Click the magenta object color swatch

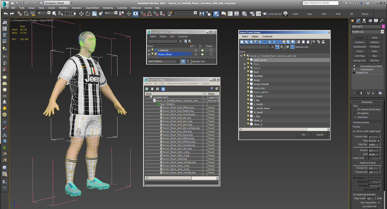[383, 26]
